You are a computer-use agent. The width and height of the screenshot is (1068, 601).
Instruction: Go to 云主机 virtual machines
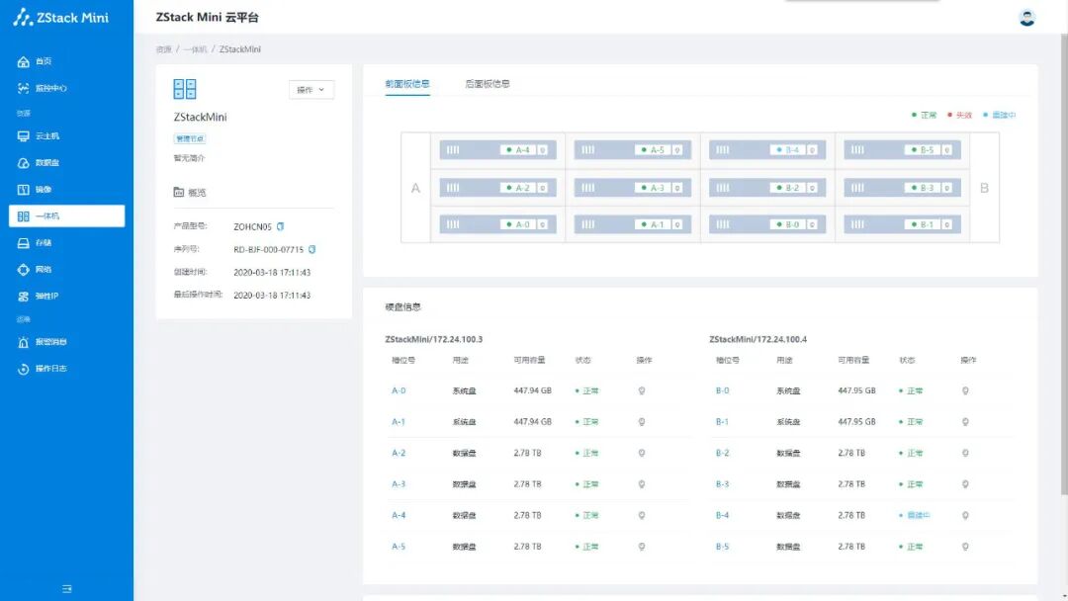39,136
